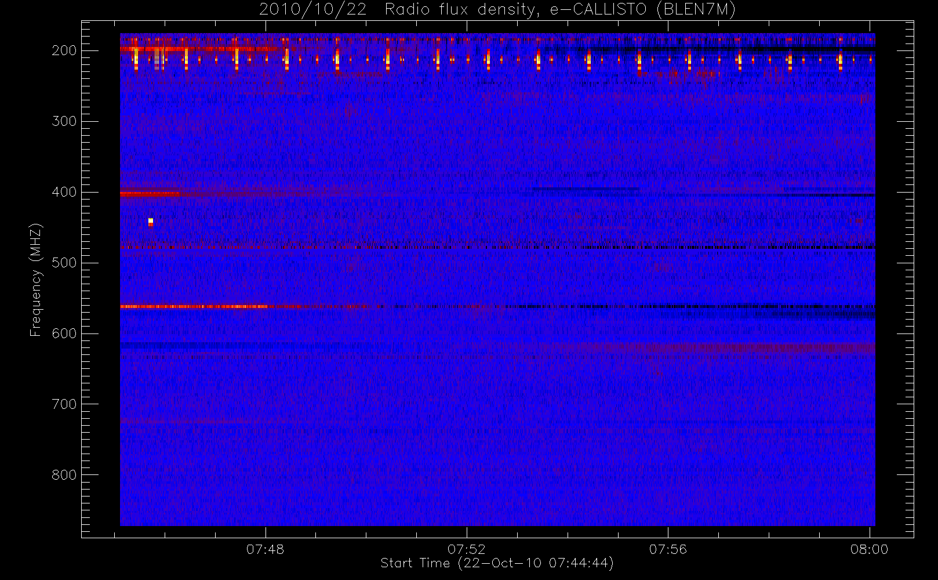The width and height of the screenshot is (938, 580).
Task: Select the 700 frequency tick label
Action: click(x=64, y=404)
